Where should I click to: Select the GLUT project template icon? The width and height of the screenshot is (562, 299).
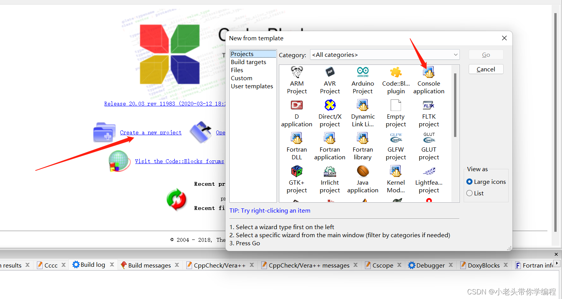[429, 138]
